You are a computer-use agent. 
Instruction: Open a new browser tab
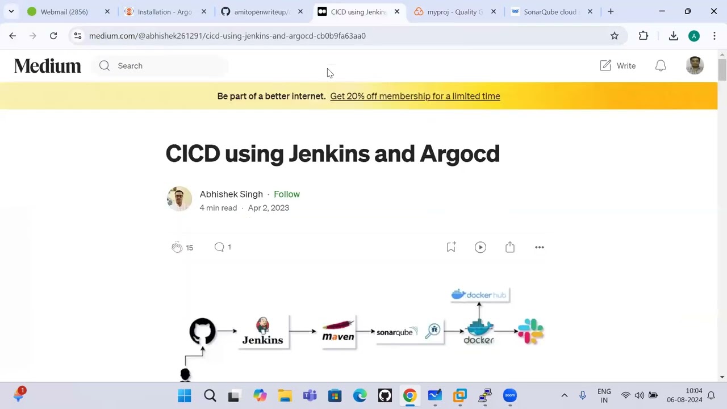611,11
